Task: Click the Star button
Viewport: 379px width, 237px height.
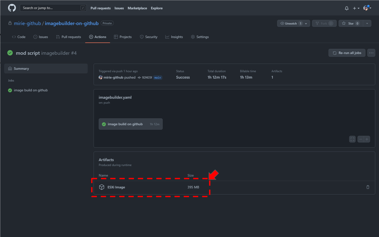Action: tap(351, 23)
